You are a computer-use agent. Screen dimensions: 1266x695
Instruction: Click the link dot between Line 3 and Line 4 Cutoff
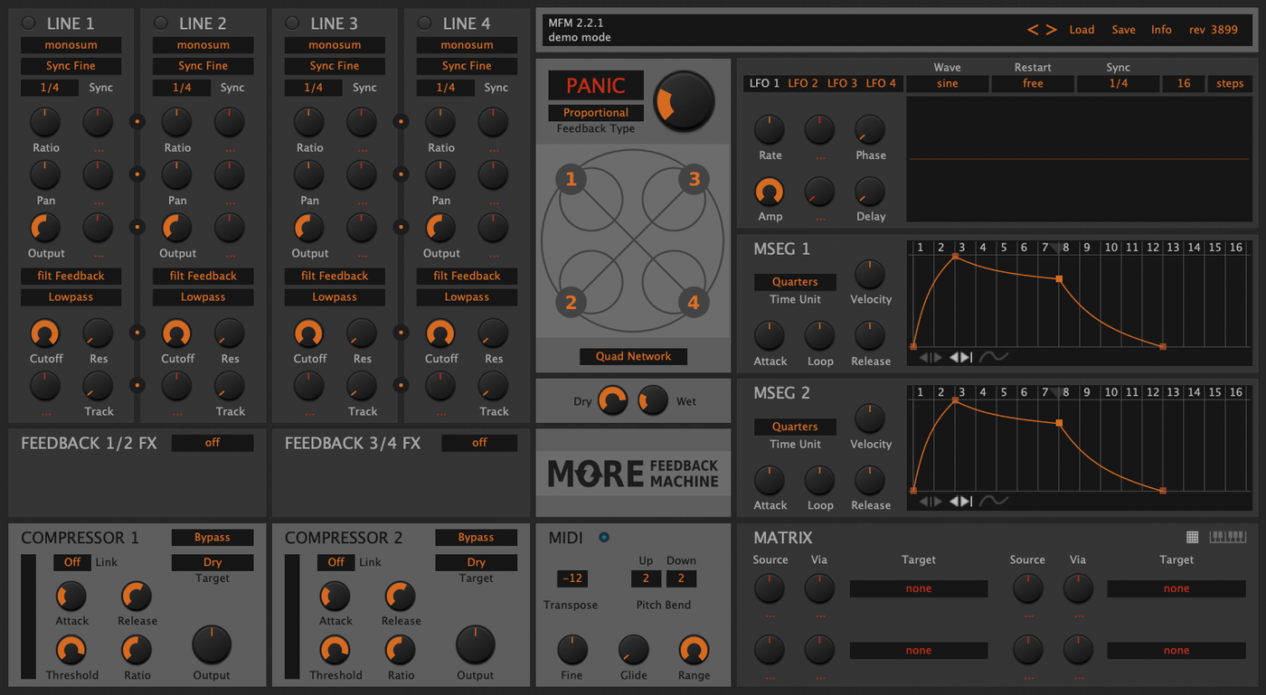402,332
